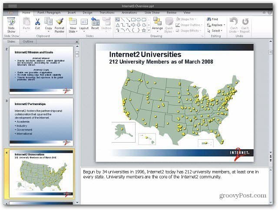Expand the shapes gallery More arrow

[149, 30]
